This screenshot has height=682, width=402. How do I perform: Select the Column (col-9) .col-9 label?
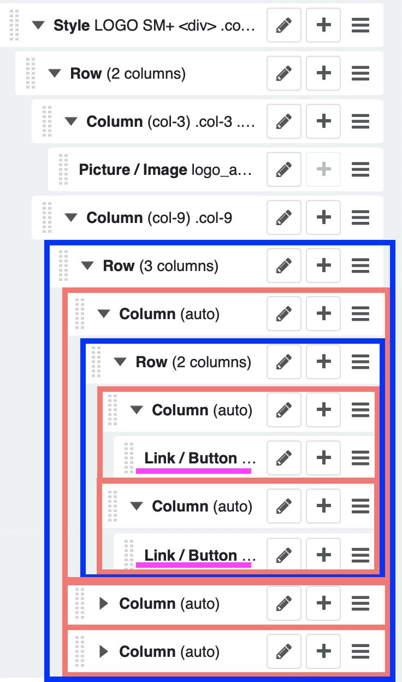159,217
